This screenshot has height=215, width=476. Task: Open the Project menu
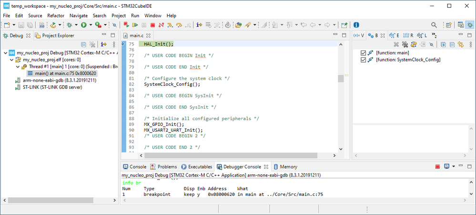119,15
